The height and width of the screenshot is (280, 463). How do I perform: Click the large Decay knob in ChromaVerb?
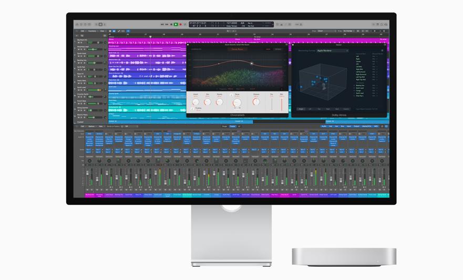[x=237, y=102]
